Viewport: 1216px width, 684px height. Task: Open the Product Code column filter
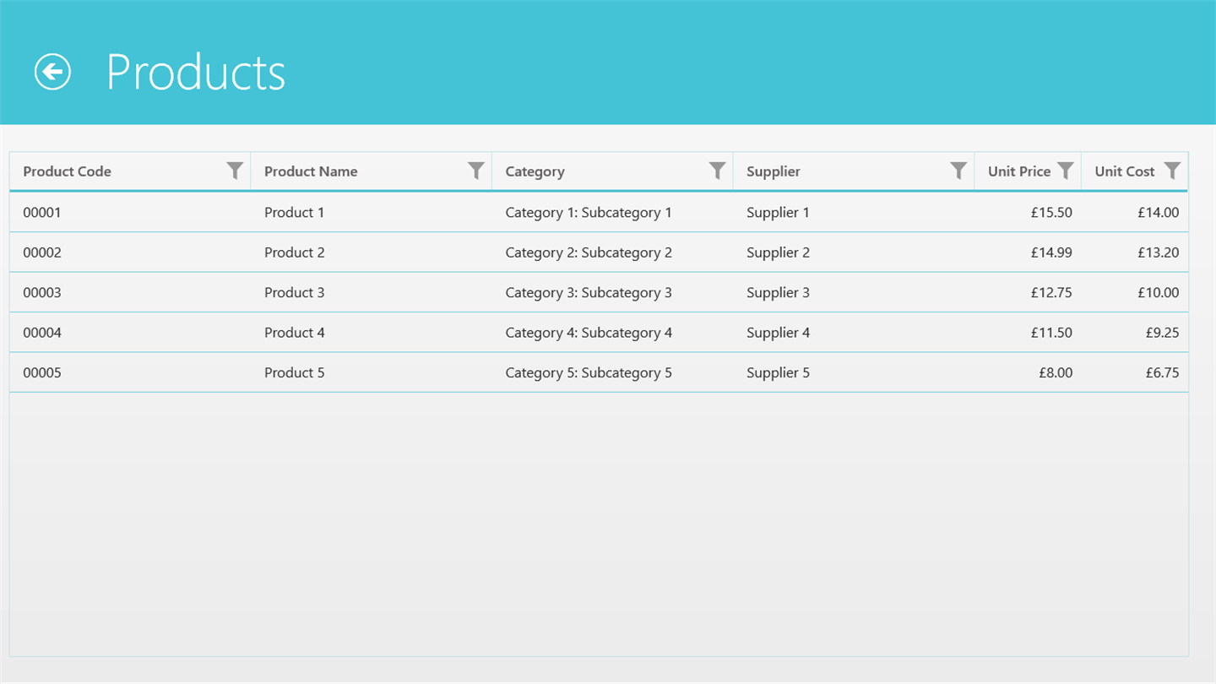pos(235,171)
